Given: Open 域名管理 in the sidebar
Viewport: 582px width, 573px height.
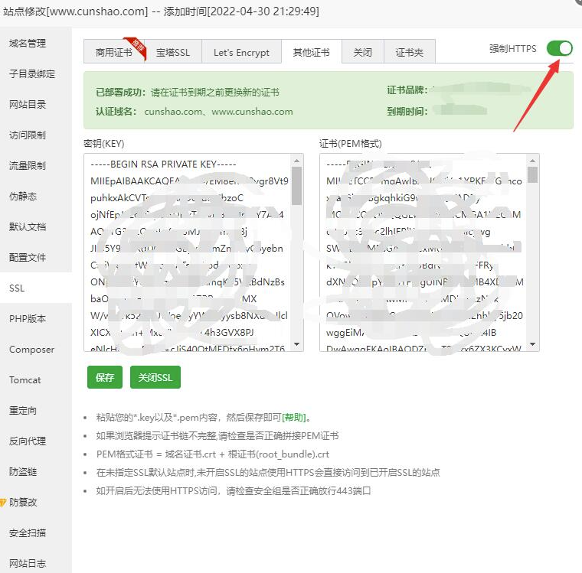Looking at the screenshot, I should 28,44.
